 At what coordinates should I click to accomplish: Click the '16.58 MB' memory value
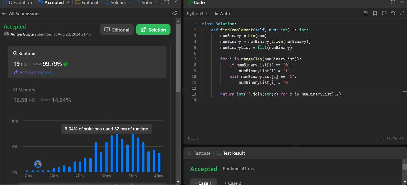[25, 100]
